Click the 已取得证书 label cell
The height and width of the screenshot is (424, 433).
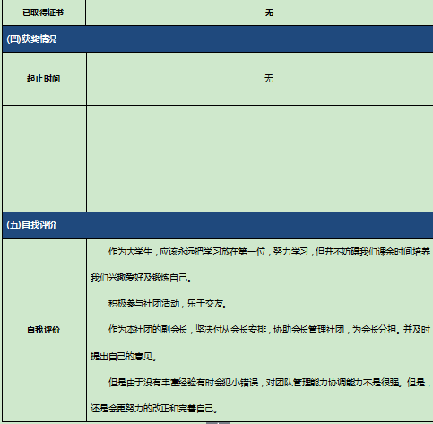pyautogui.click(x=44, y=13)
